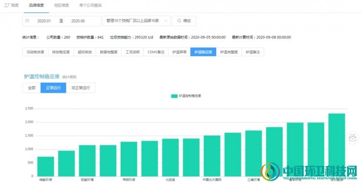This screenshot has width=362, height=186.
Task: Choose the 非正常运行 filter option
Action: 81,88
